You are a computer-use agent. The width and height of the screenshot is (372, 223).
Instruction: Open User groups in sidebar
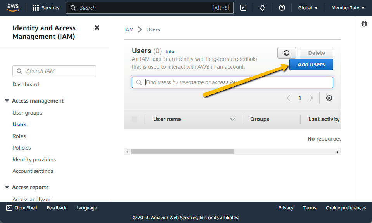[x=27, y=113]
